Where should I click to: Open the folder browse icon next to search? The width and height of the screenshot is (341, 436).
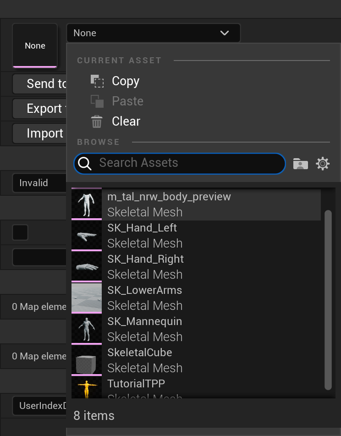point(300,164)
